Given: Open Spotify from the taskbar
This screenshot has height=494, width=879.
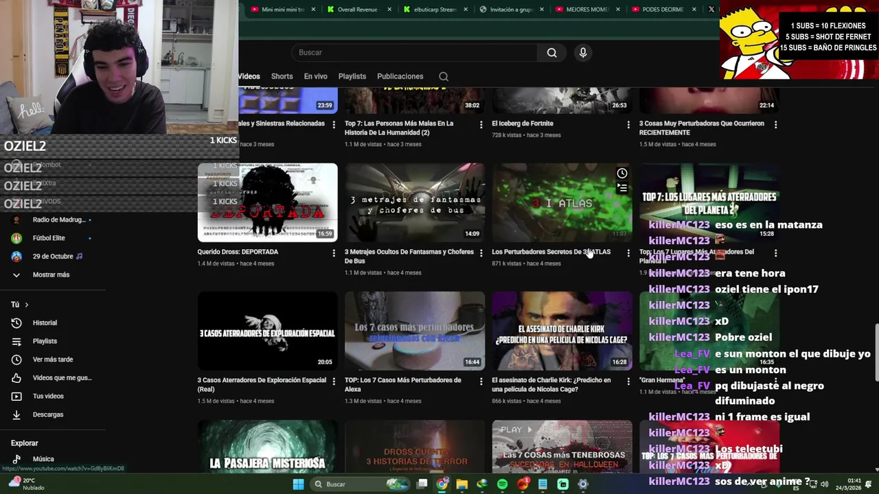Looking at the screenshot, I should coord(502,484).
